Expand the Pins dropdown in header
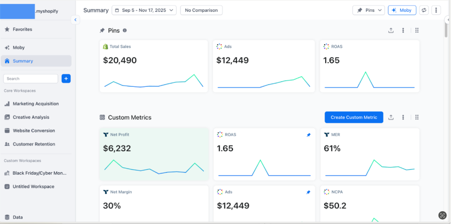 [369, 10]
